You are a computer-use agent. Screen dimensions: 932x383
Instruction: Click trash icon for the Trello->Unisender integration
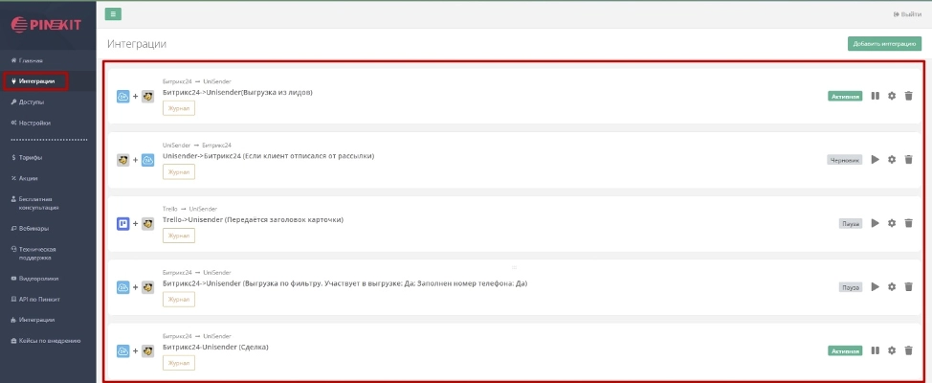point(909,223)
